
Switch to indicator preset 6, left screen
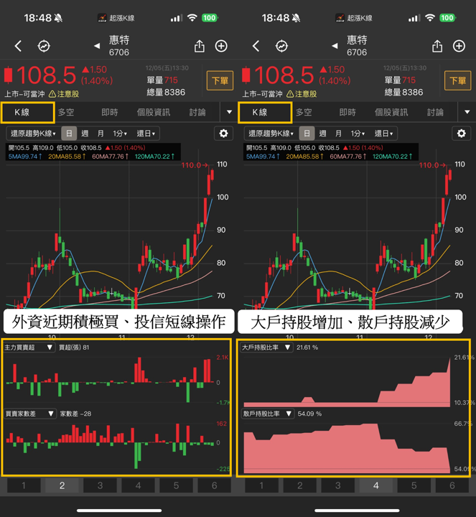(214, 485)
